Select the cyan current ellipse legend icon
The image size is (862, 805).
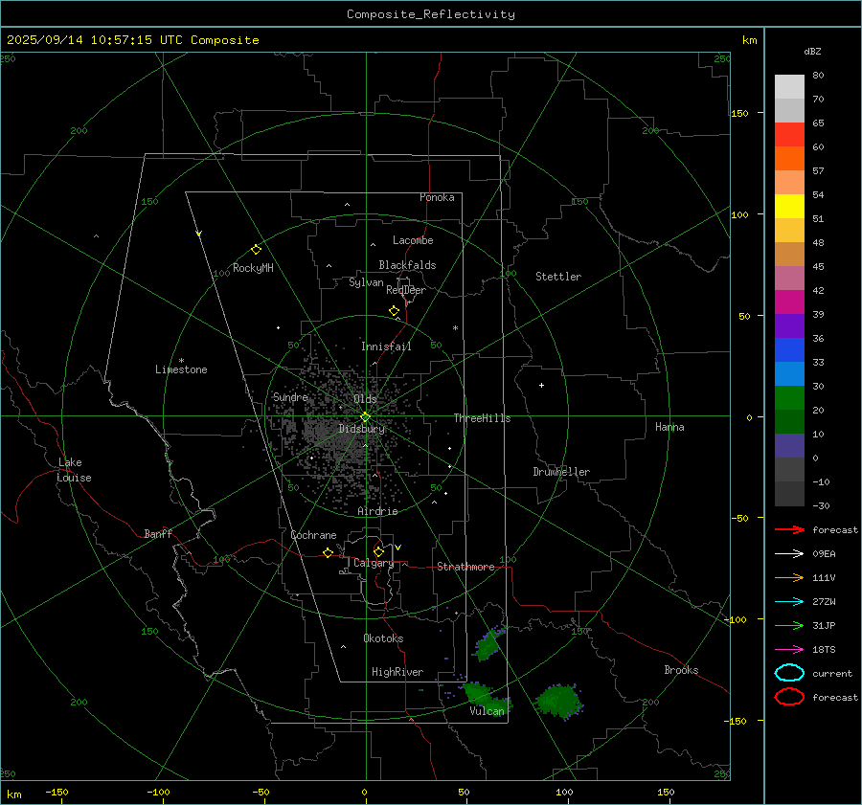point(789,673)
